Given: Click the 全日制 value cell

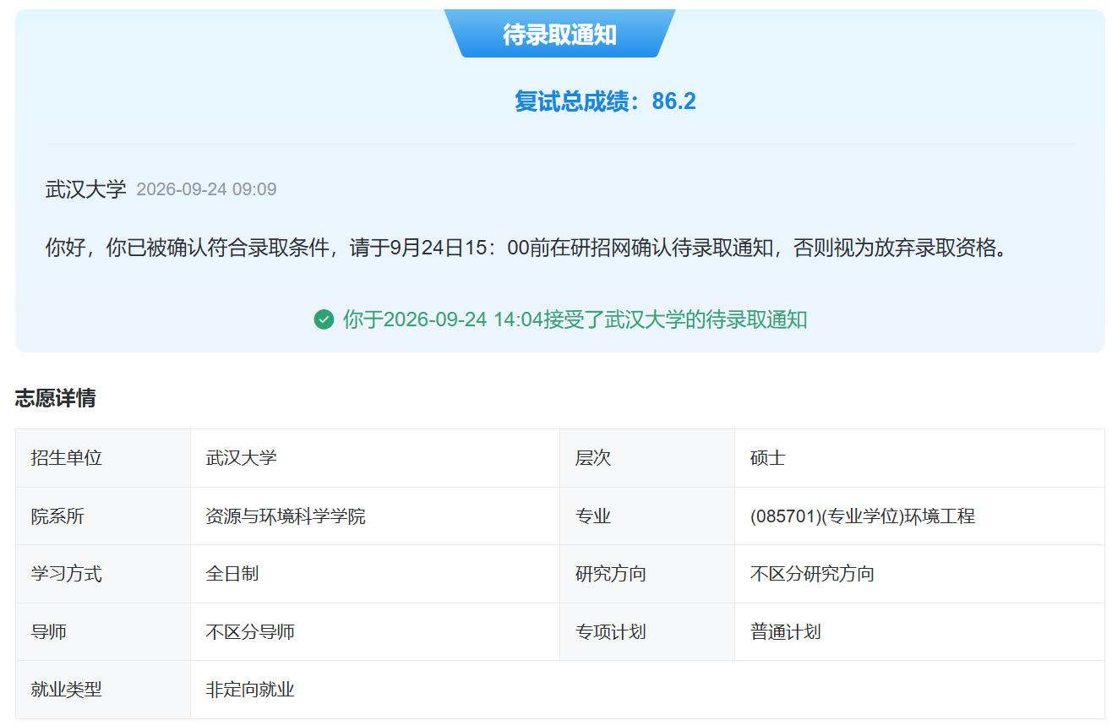Looking at the screenshot, I should [375, 574].
